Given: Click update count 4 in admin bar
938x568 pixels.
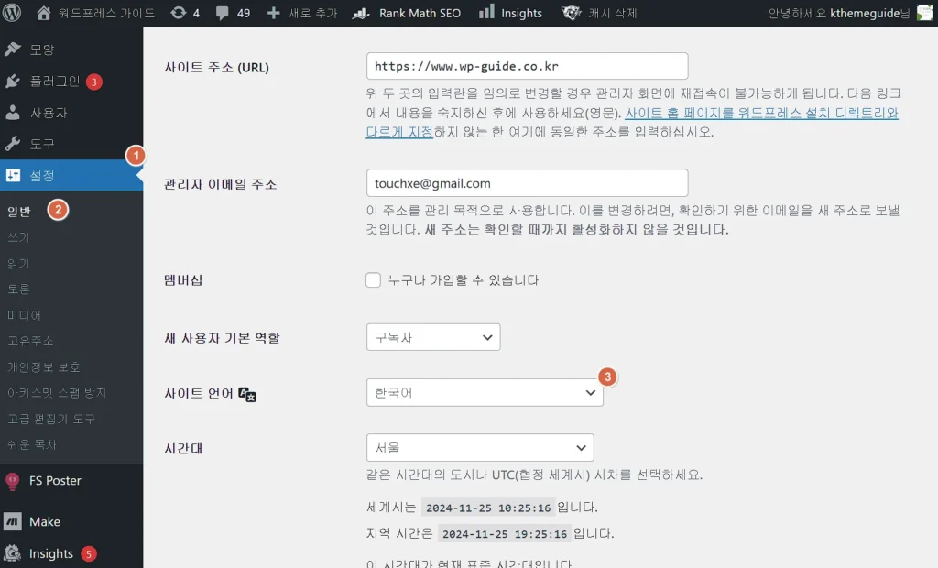Looking at the screenshot, I should pyautogui.click(x=196, y=13).
